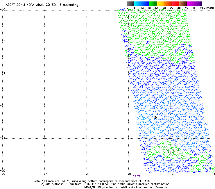This screenshot has height=189, width=215.
Task: Select the cyan-blue 5-15 knots color band
Action: [x=141, y=3]
